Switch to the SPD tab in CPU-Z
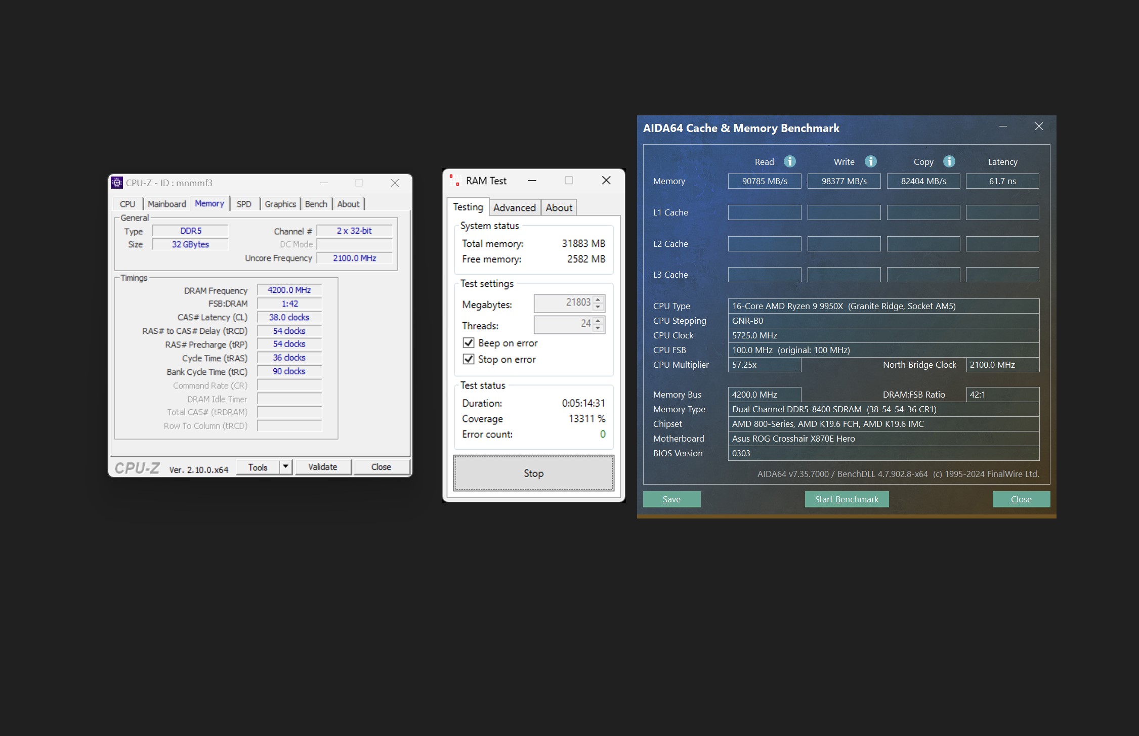The image size is (1139, 736). 244,204
